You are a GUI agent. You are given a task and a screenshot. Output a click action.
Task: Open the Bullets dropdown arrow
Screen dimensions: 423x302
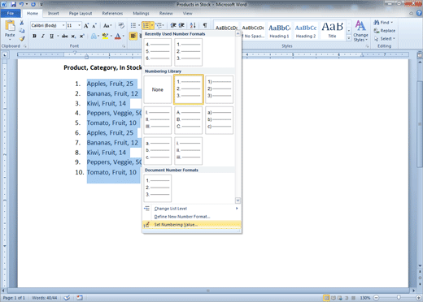tap(139, 25)
